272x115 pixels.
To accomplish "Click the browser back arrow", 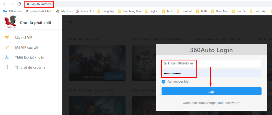I will pos(5,4).
